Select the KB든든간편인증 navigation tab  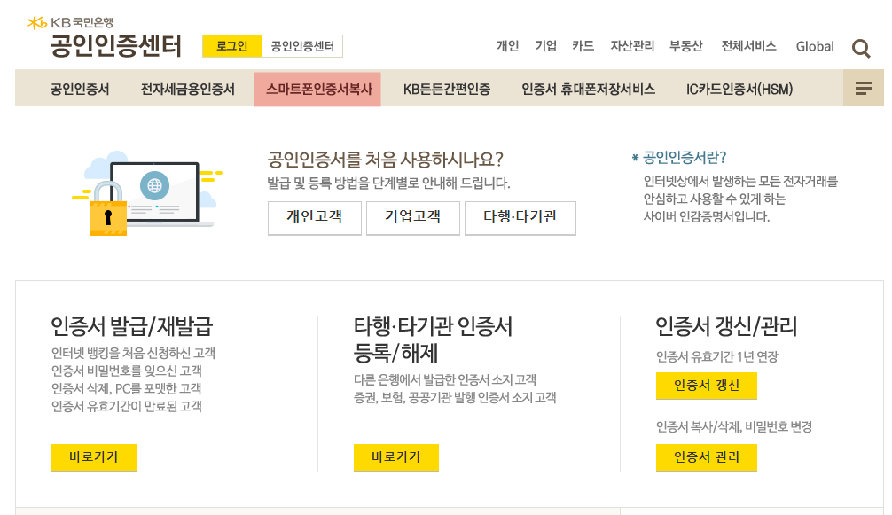pyautogui.click(x=447, y=90)
